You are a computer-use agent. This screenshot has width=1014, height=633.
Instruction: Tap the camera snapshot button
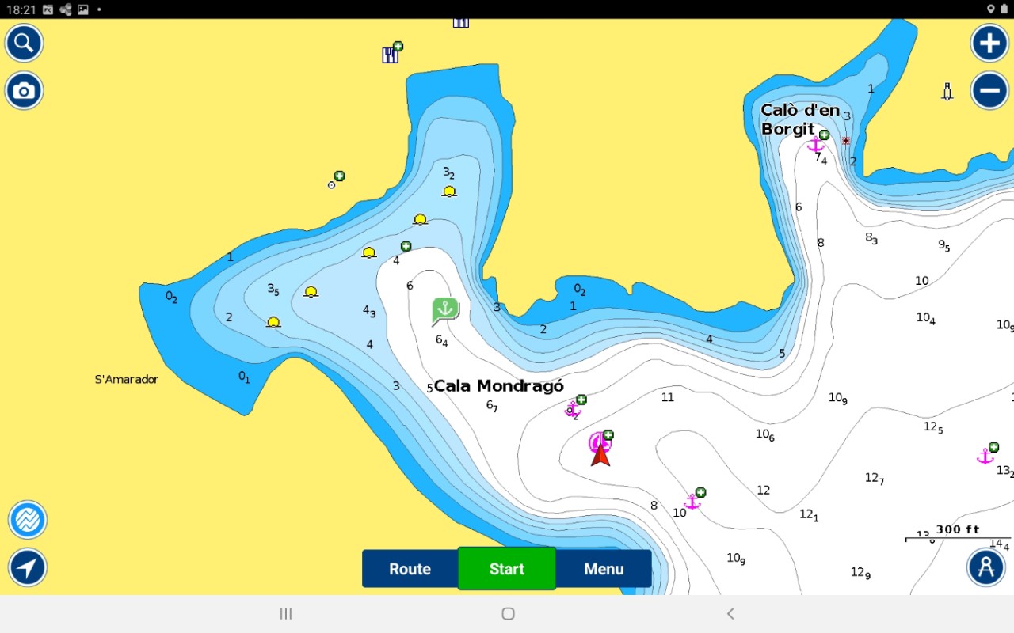click(x=24, y=91)
